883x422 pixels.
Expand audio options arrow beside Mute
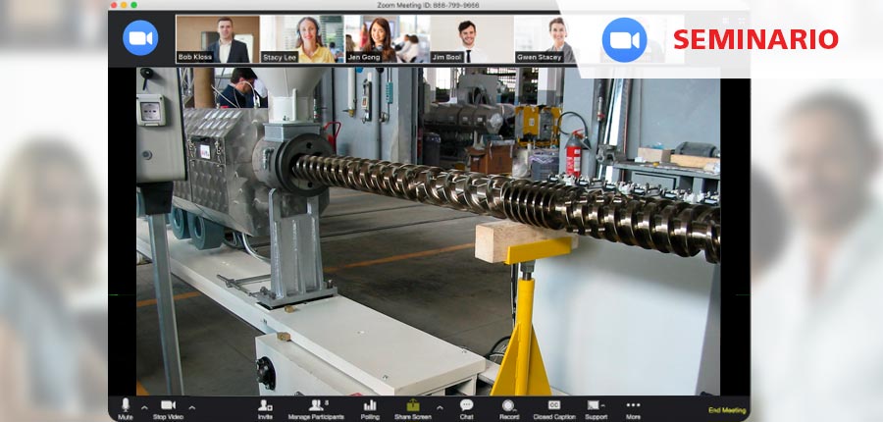point(144,407)
